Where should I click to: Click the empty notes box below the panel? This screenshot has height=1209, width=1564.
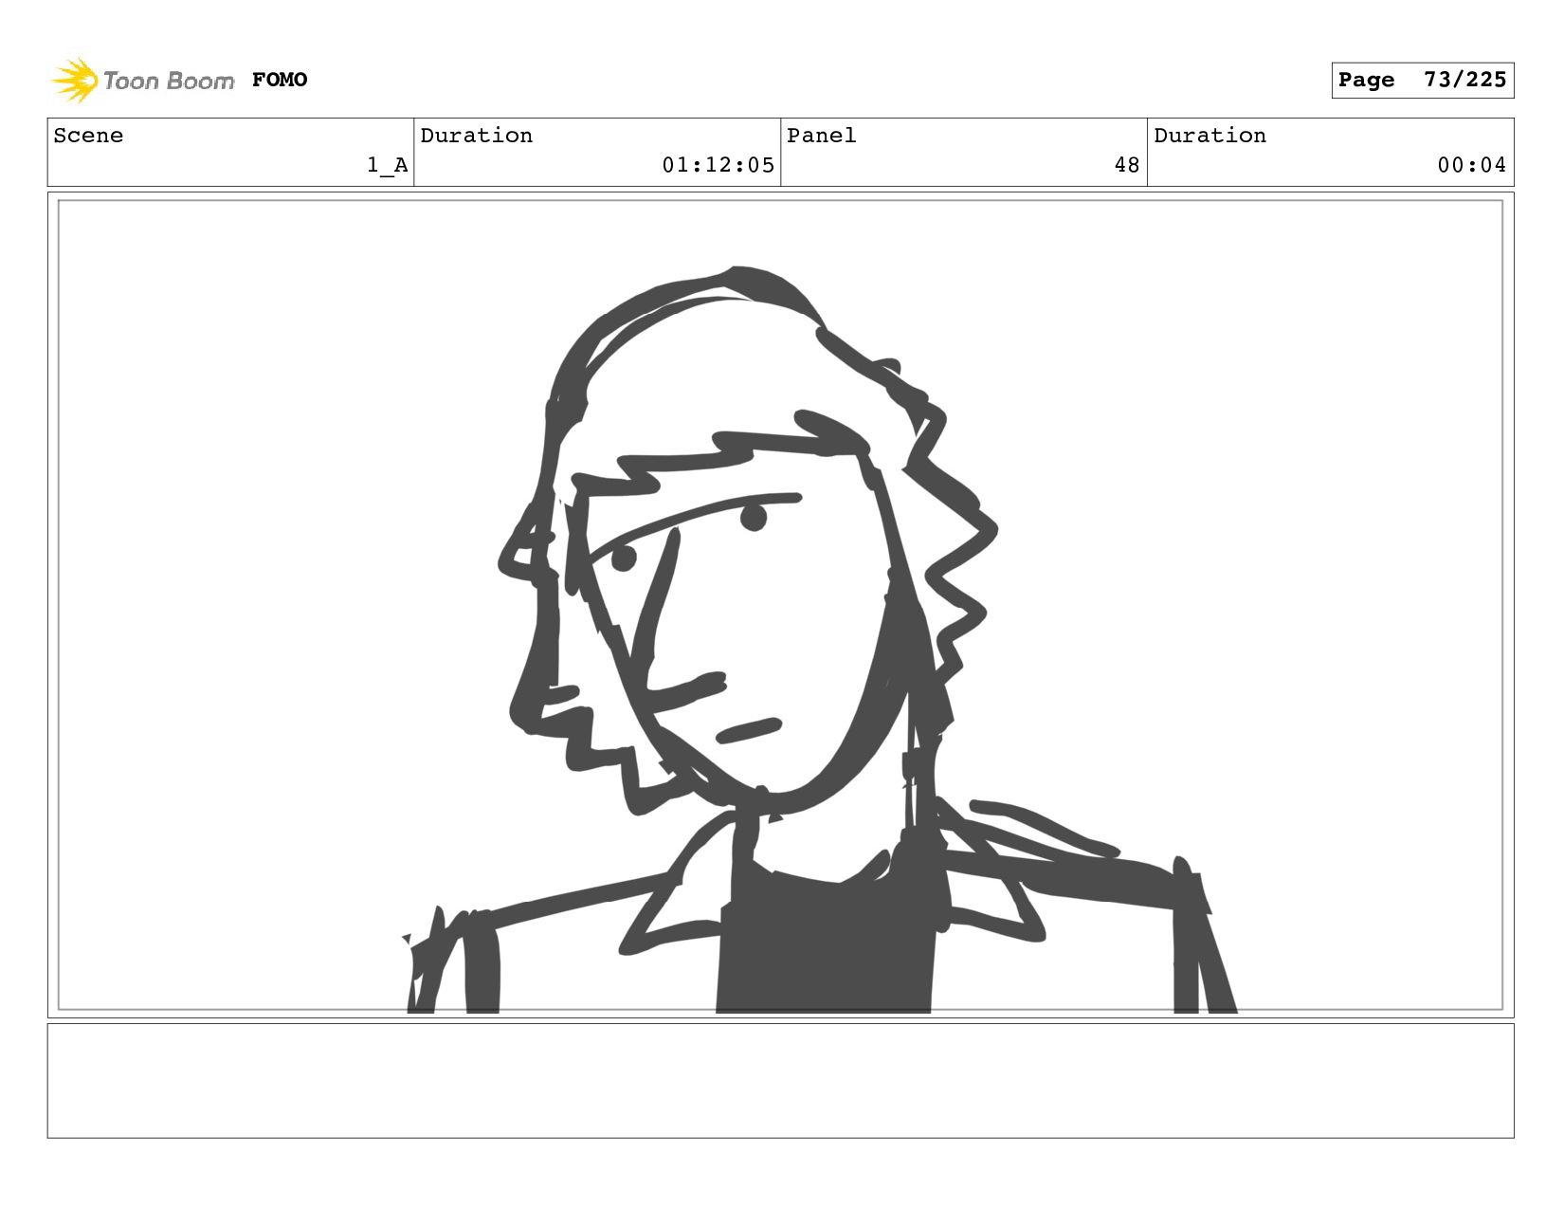[x=781, y=1081]
